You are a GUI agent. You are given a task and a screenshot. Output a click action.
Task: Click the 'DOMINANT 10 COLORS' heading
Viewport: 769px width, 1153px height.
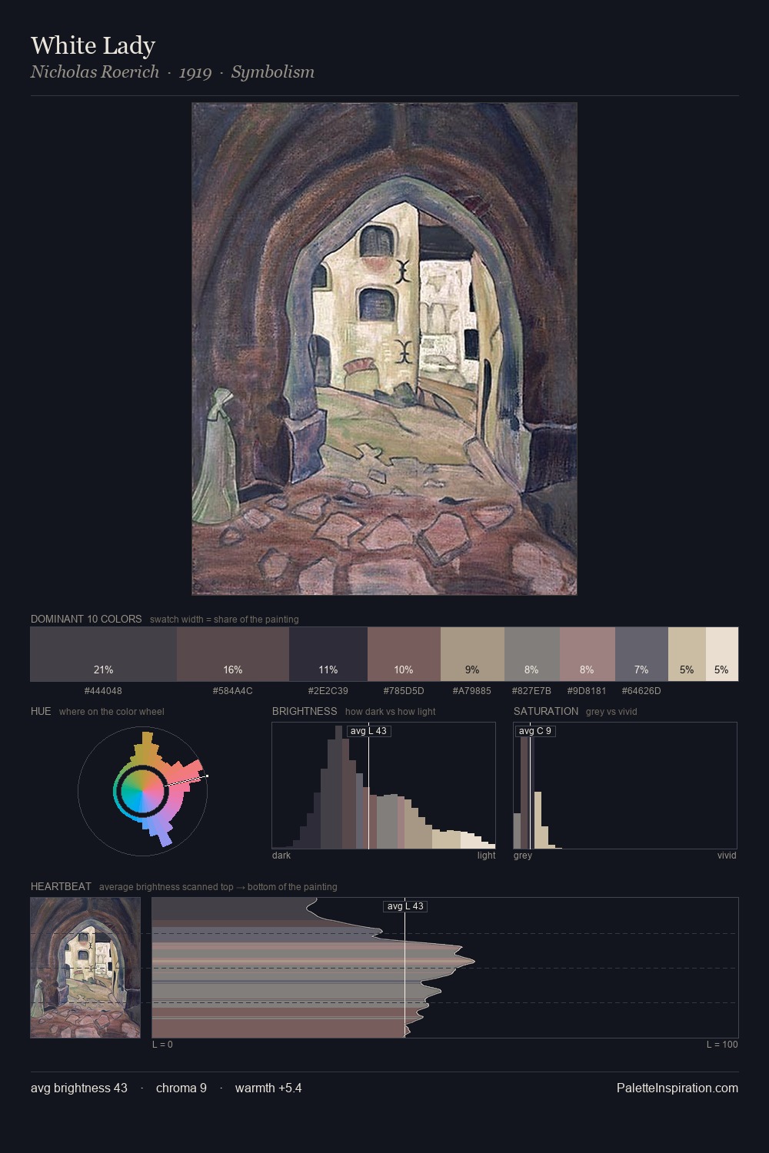(x=86, y=619)
